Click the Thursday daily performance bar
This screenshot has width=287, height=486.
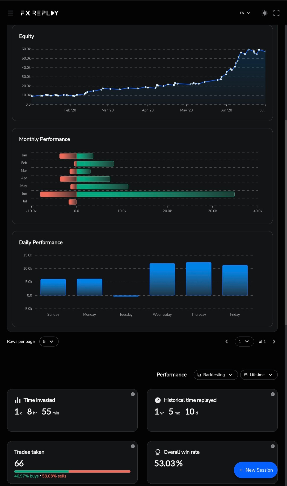click(199, 279)
